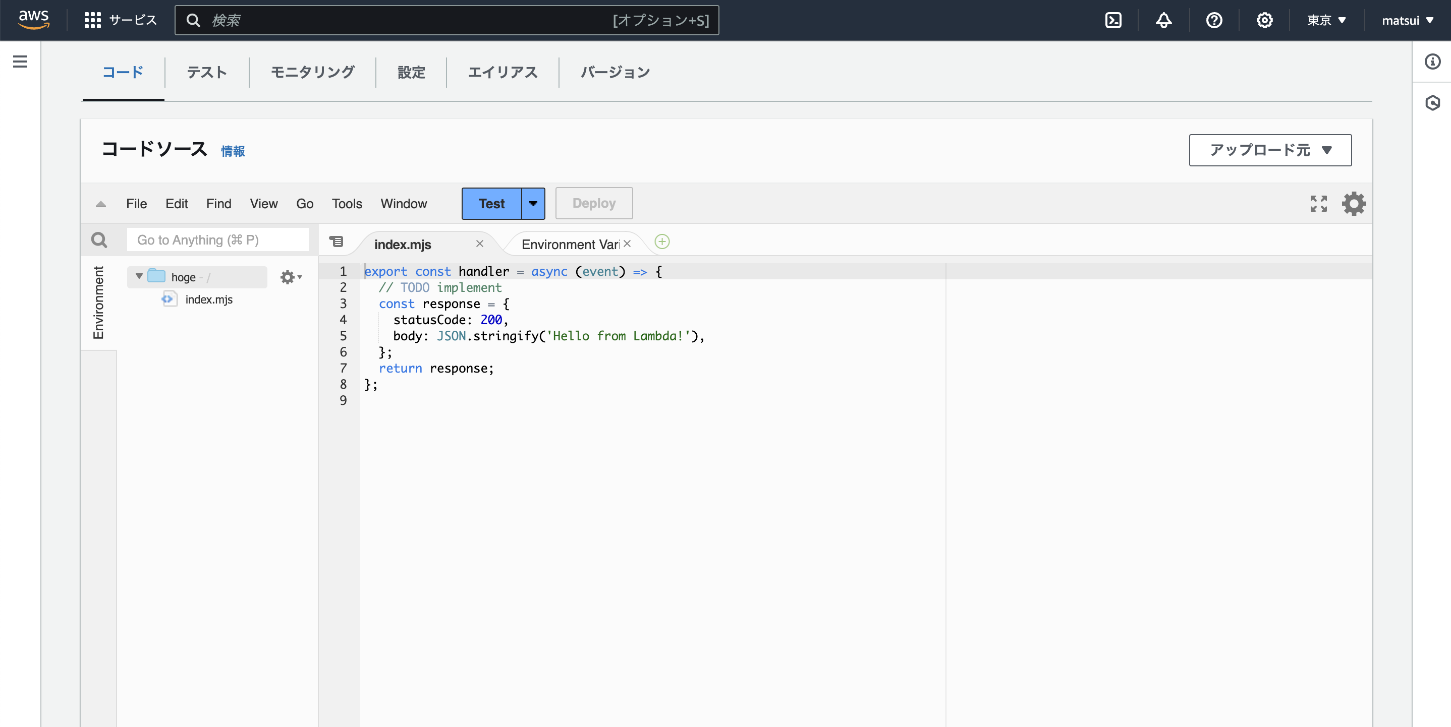Expand the Test button dropdown arrow

pos(533,203)
